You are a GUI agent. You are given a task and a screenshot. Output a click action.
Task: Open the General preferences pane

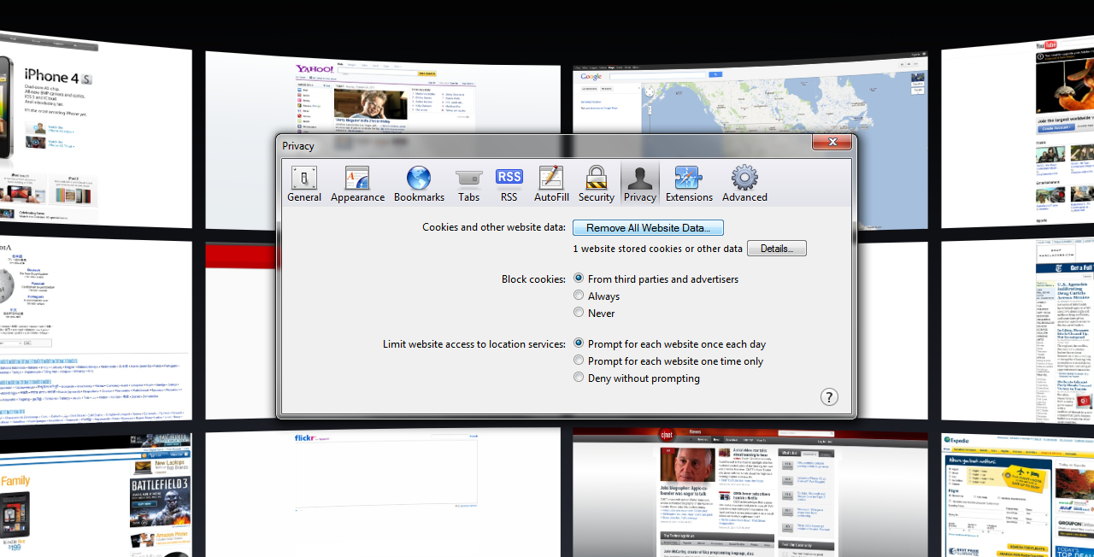[304, 185]
